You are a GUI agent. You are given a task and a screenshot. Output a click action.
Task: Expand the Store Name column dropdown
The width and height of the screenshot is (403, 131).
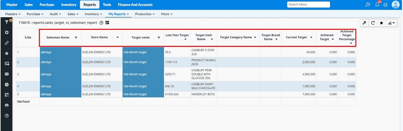117,37
